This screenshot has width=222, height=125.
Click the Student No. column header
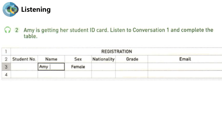[24, 59]
